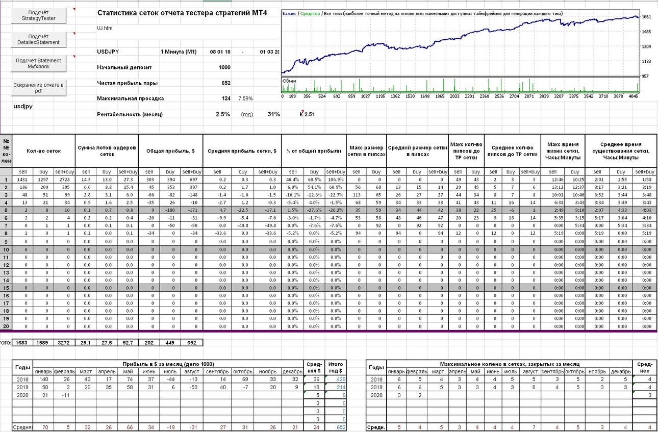Click Среднее время существования сетки header
Image resolution: width=658 pixels, height=432 pixels.
[621, 151]
